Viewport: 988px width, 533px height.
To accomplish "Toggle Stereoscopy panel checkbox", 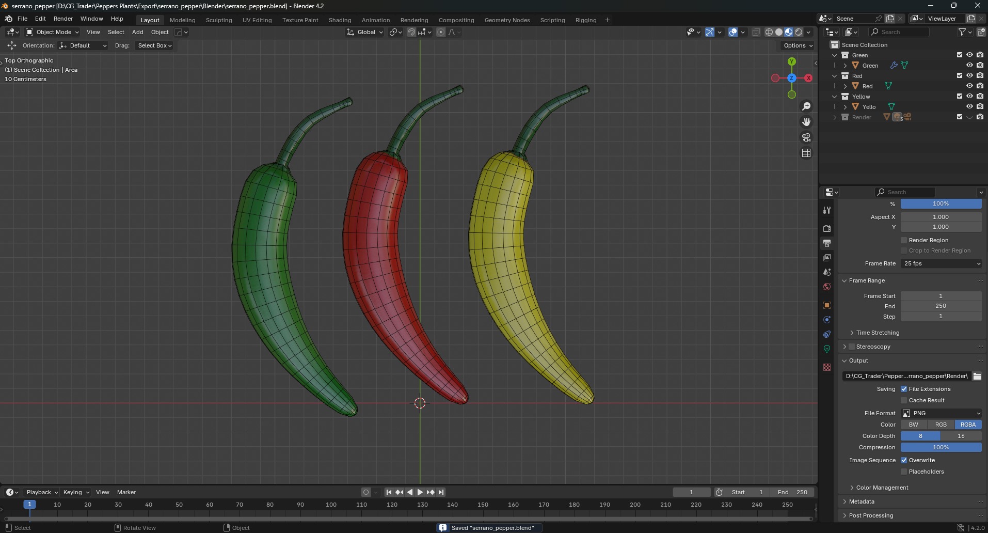I will [852, 347].
